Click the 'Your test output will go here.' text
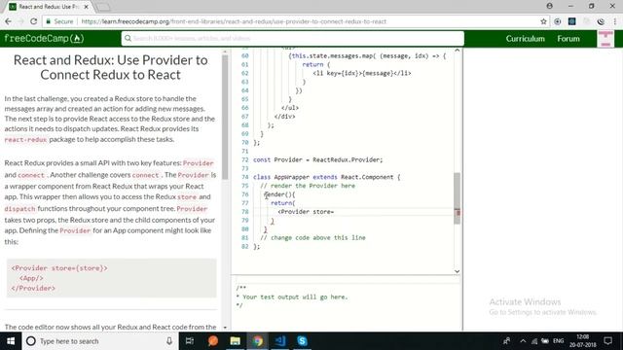The image size is (623, 350). pyautogui.click(x=295, y=297)
